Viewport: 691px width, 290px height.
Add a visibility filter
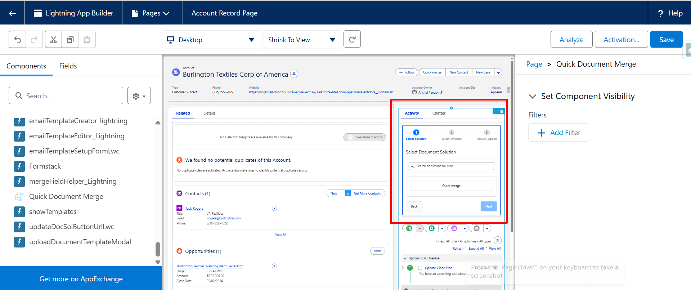(558, 133)
